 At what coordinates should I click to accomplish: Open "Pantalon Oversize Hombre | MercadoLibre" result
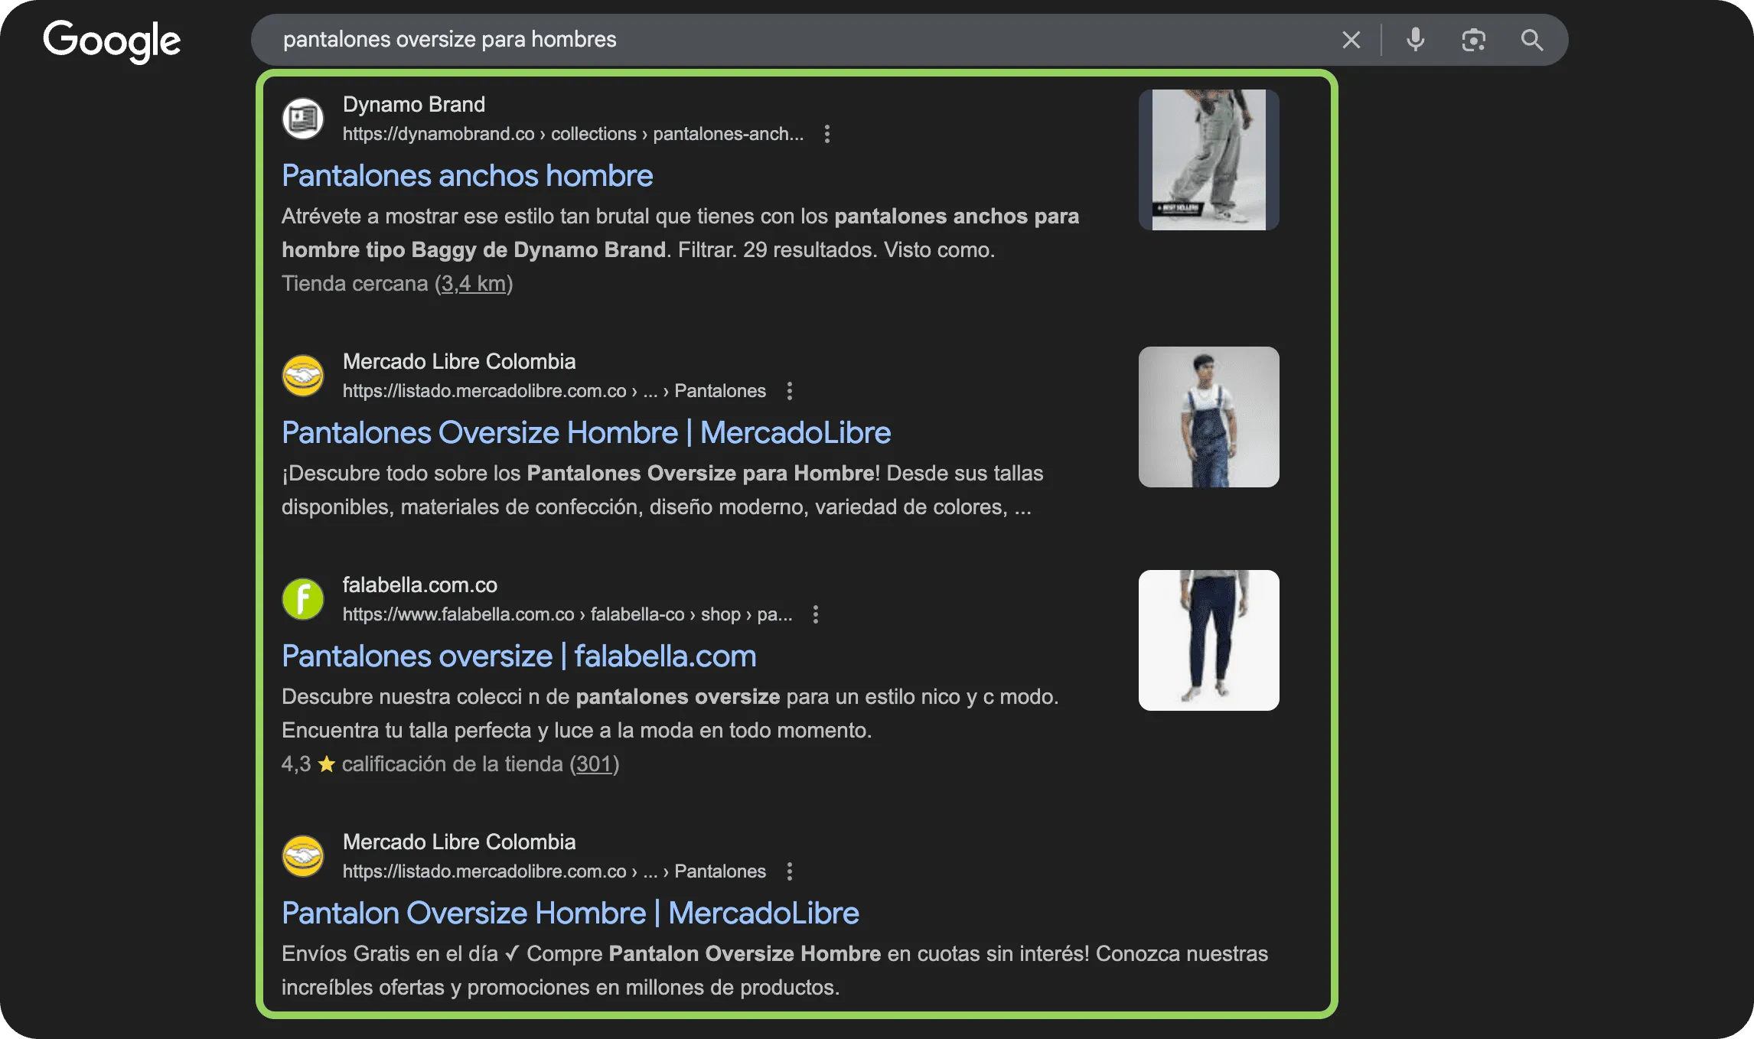pos(570,912)
